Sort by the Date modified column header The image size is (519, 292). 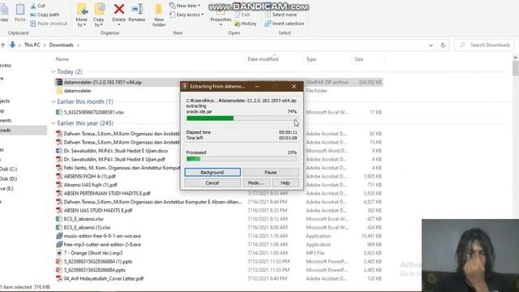263,59
